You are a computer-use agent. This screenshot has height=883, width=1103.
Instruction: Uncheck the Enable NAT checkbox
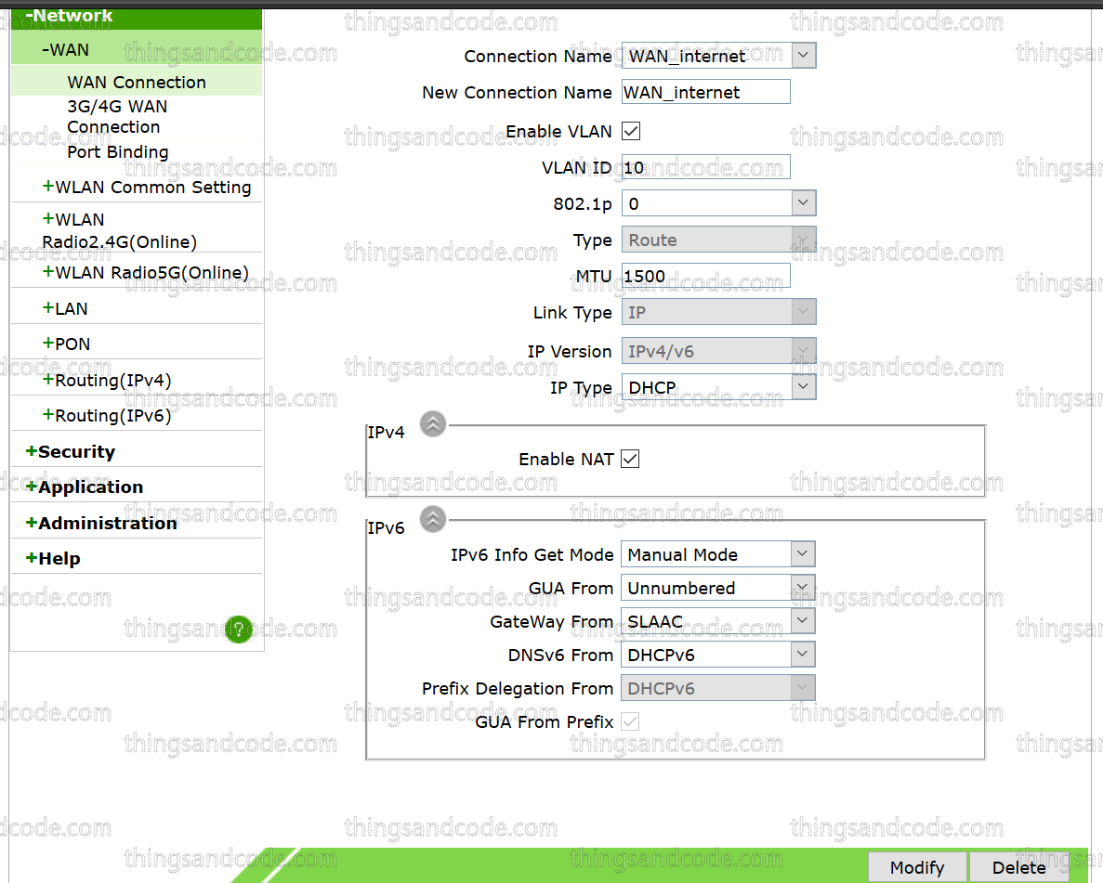pyautogui.click(x=631, y=459)
